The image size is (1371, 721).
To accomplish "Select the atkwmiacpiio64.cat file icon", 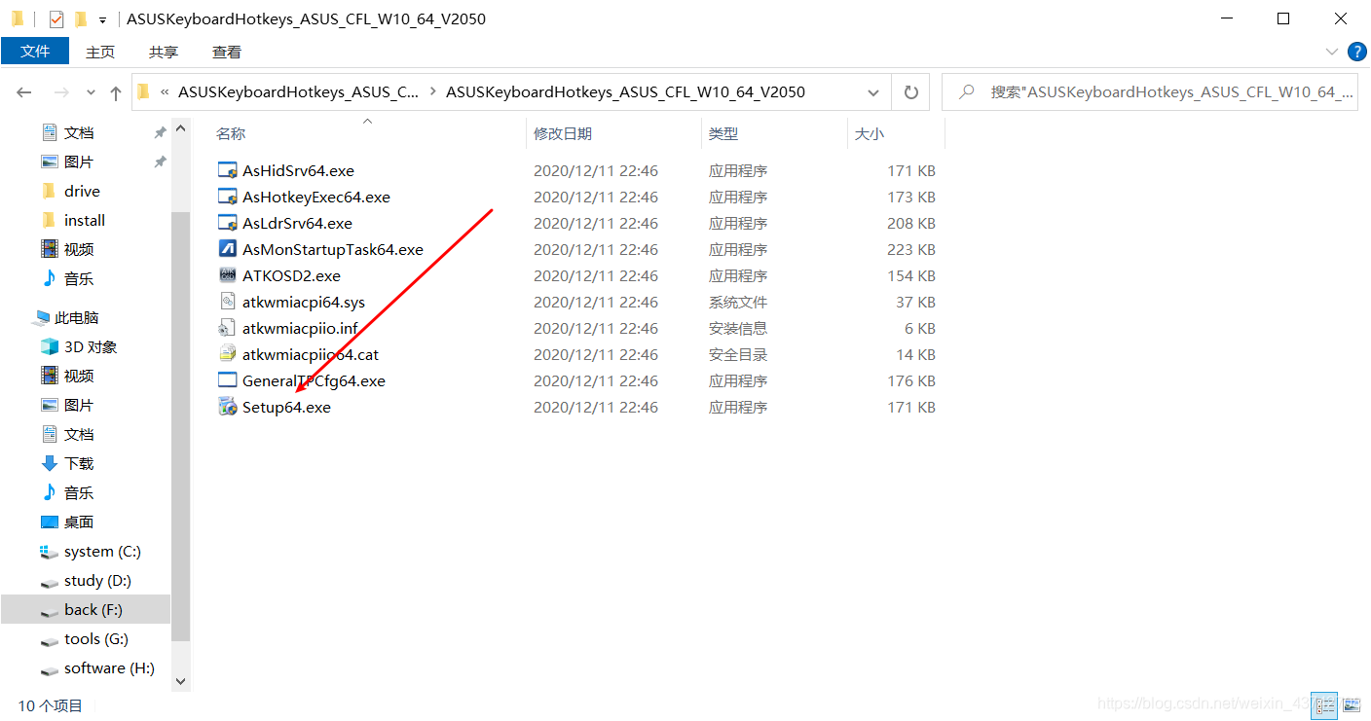I will [x=228, y=354].
